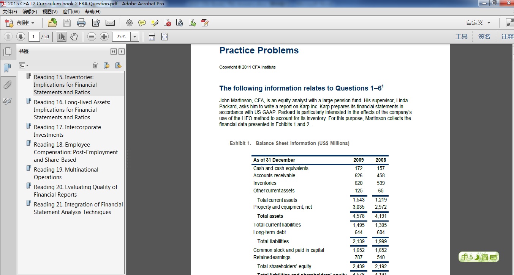Open the attachments paperclip panel

tap(7, 84)
